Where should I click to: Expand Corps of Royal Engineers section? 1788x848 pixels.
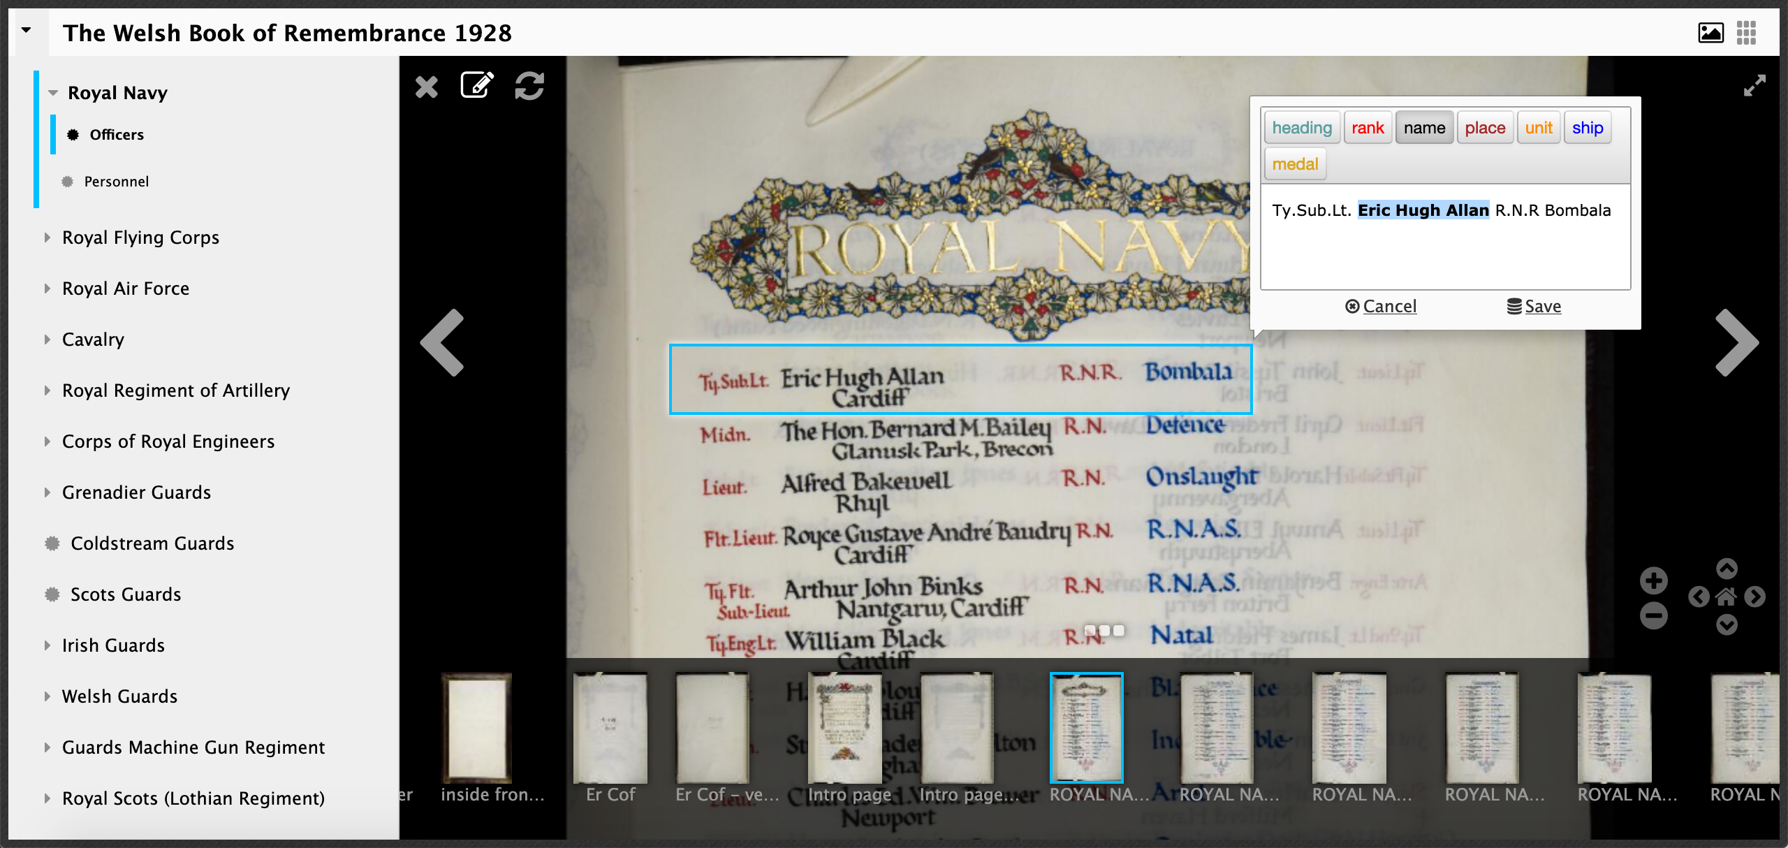[x=47, y=441]
